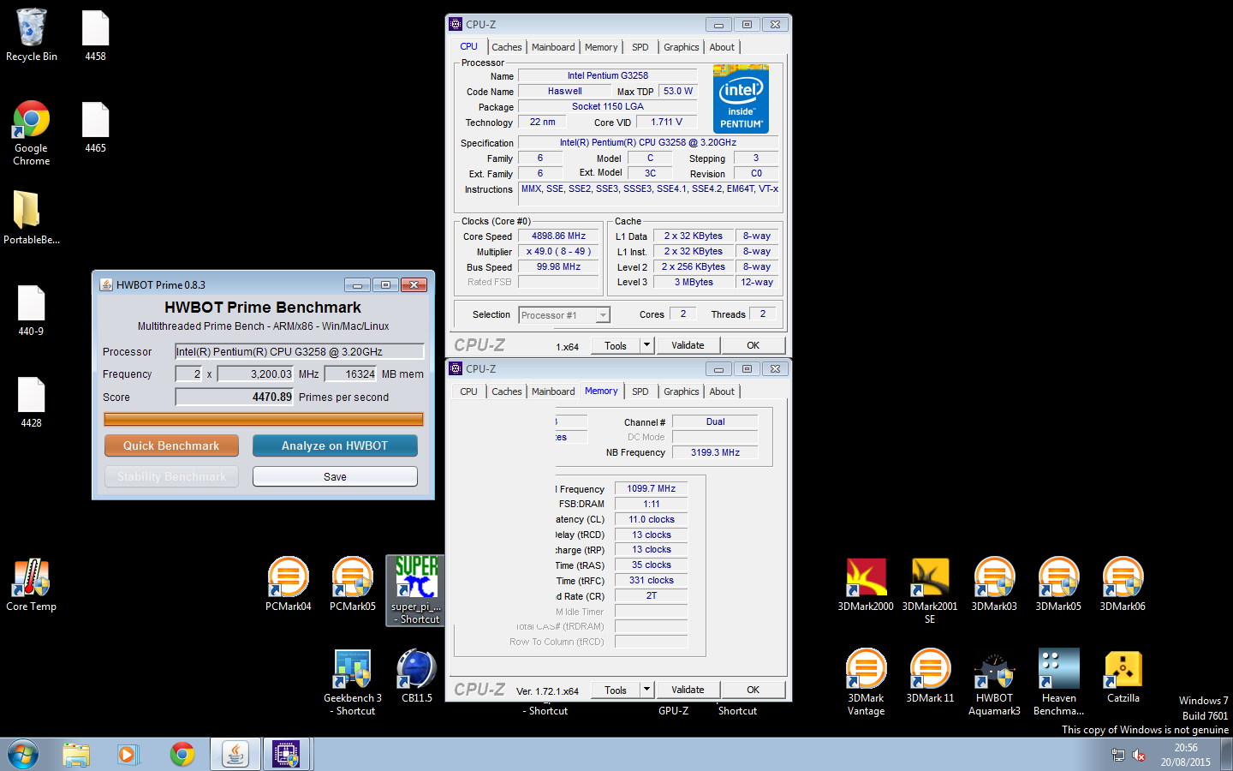Launch 3DMark05 desktop shortcut
This screenshot has width=1233, height=771.
coord(1058,584)
